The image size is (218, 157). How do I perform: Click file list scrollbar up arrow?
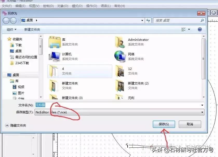(x=204, y=36)
